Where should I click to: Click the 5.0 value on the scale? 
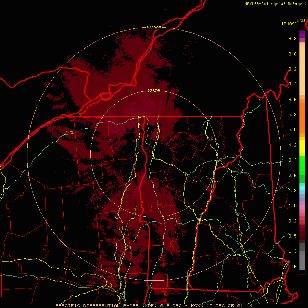(293, 130)
